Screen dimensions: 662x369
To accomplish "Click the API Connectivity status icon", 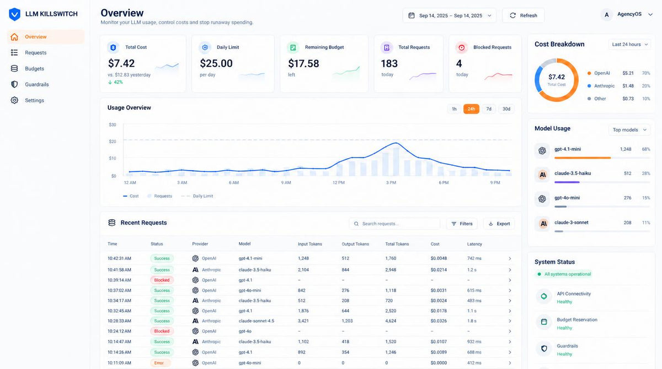I will (544, 297).
